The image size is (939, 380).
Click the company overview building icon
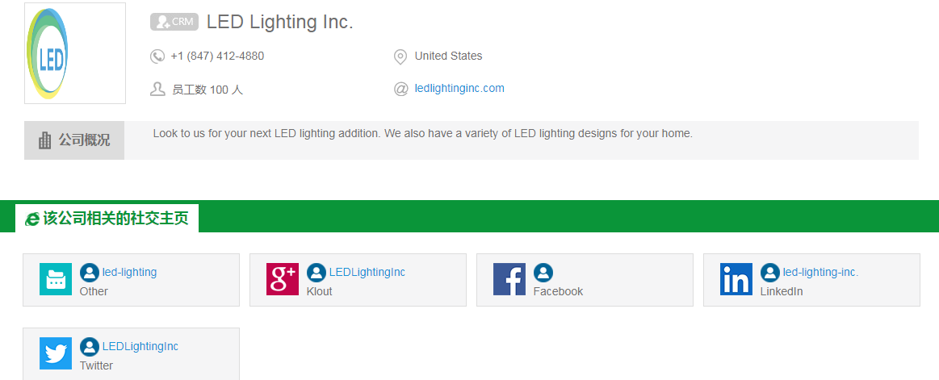pyautogui.click(x=45, y=140)
